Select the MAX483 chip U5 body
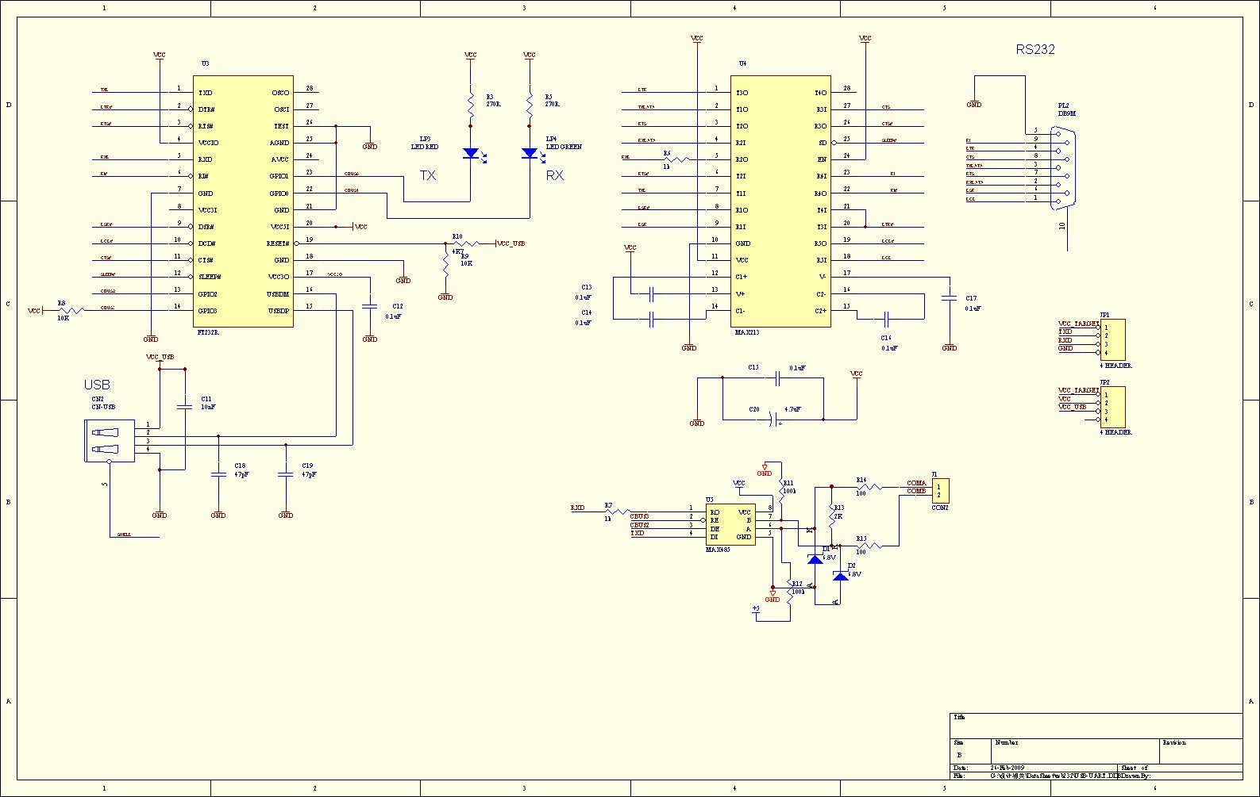1260x797 pixels. [x=730, y=525]
